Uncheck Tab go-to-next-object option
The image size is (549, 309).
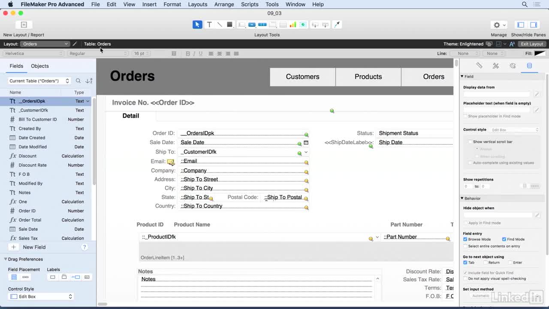click(x=465, y=263)
